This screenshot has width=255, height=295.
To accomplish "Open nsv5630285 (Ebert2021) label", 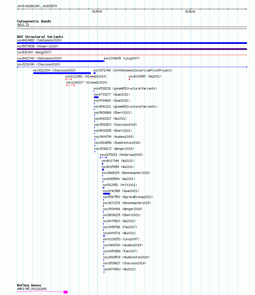I will coord(113,131).
